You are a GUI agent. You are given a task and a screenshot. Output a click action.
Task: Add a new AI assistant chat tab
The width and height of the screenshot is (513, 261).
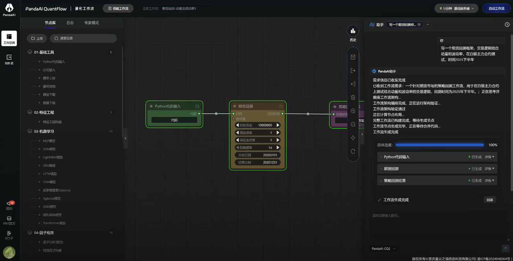pyautogui.click(x=428, y=24)
